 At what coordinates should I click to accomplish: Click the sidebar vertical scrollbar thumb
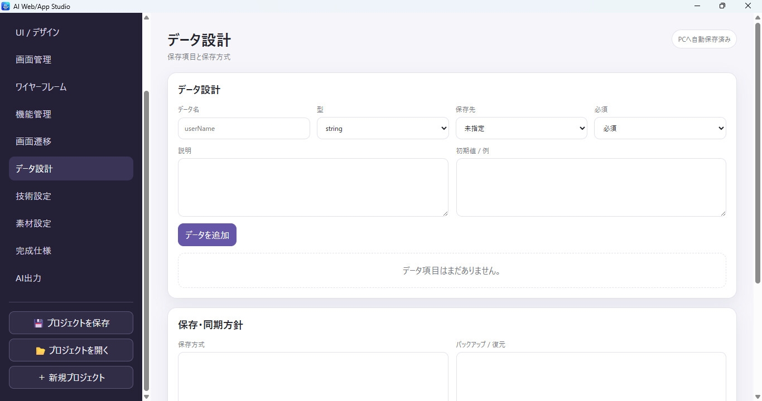click(x=147, y=241)
